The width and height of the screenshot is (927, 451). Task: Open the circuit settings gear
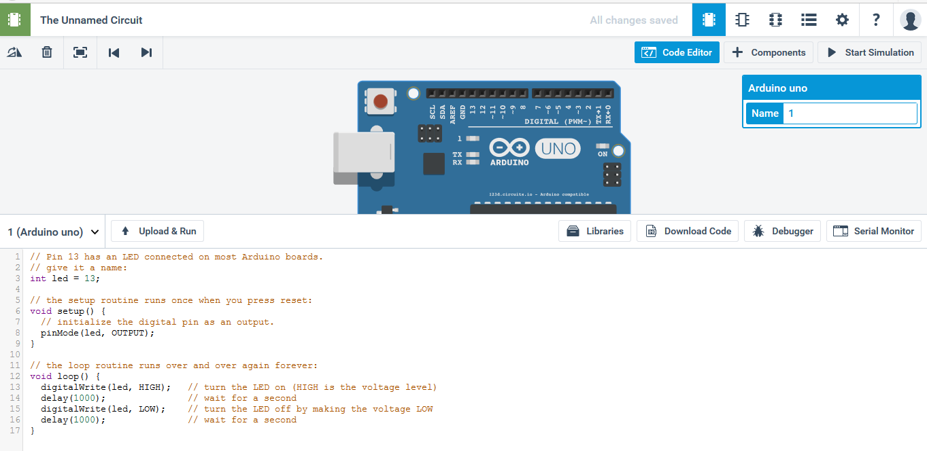coord(841,20)
